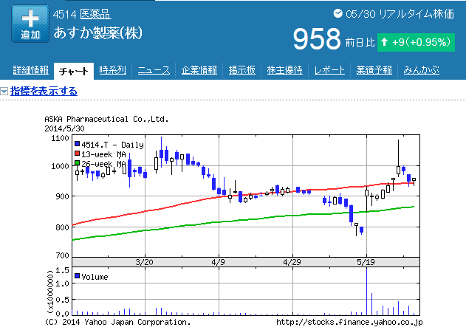Click the ASKA Pharmaceutical Co.,Ltd. chart title
This screenshot has width=466, height=330.
coord(106,119)
